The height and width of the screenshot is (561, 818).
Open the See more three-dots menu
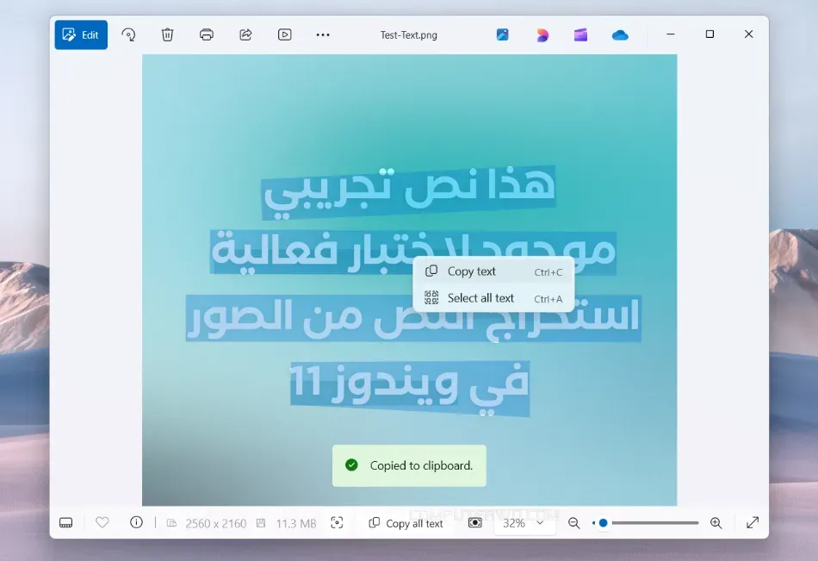323,35
